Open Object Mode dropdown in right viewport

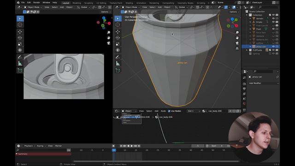[130, 7]
